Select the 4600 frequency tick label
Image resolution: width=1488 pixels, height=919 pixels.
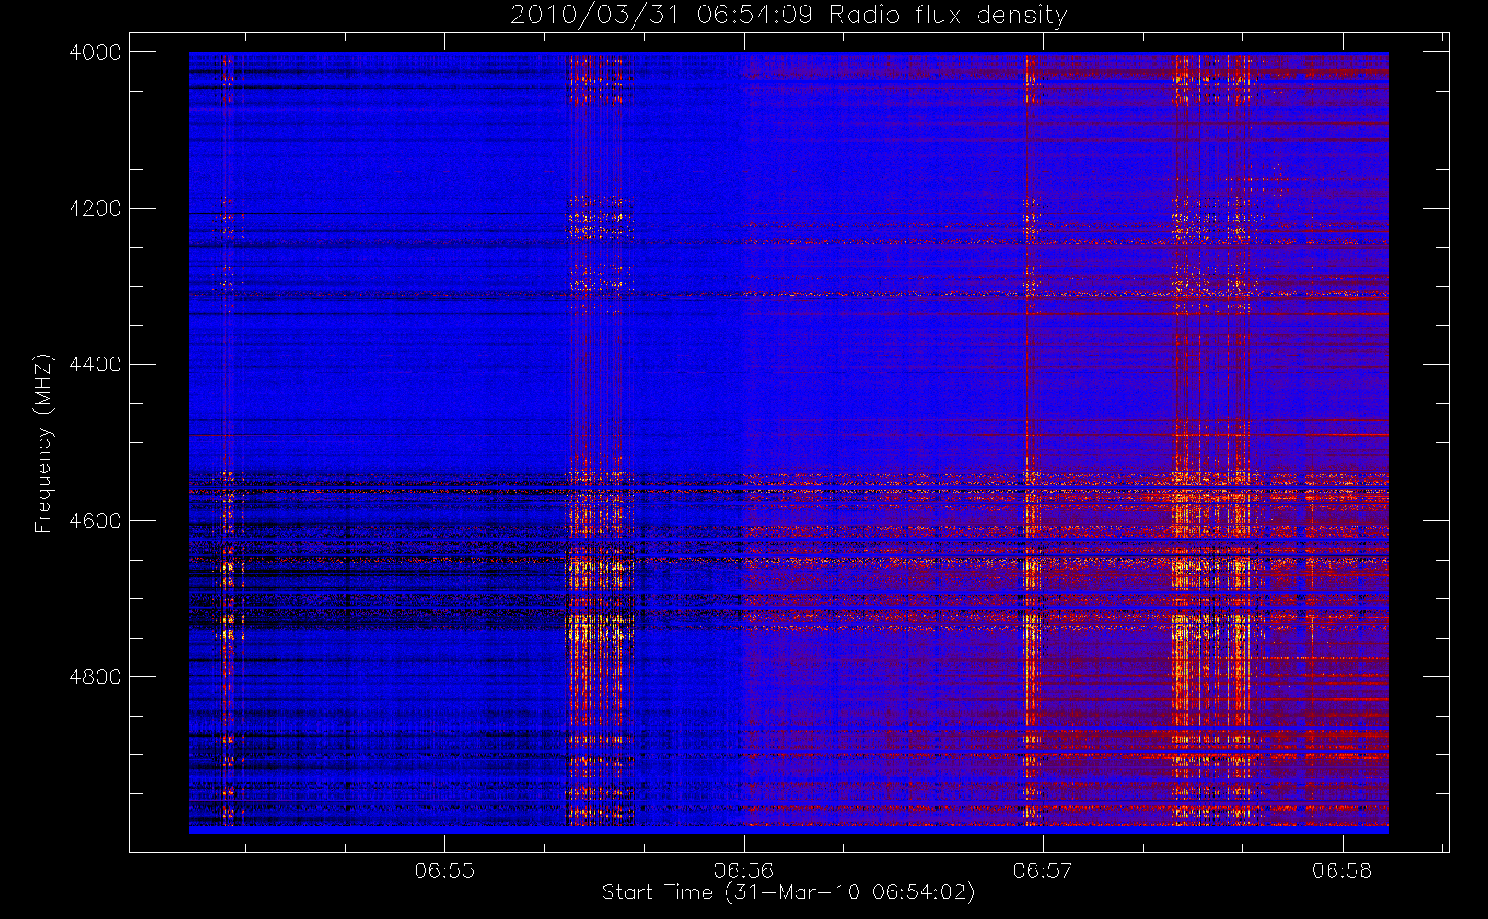pyautogui.click(x=95, y=521)
